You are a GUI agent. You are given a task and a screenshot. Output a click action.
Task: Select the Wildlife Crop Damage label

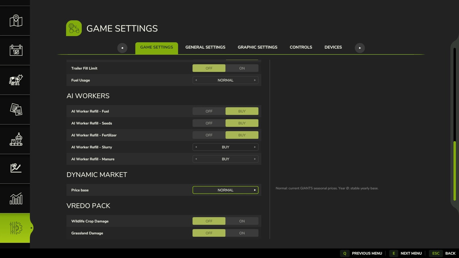click(90, 221)
